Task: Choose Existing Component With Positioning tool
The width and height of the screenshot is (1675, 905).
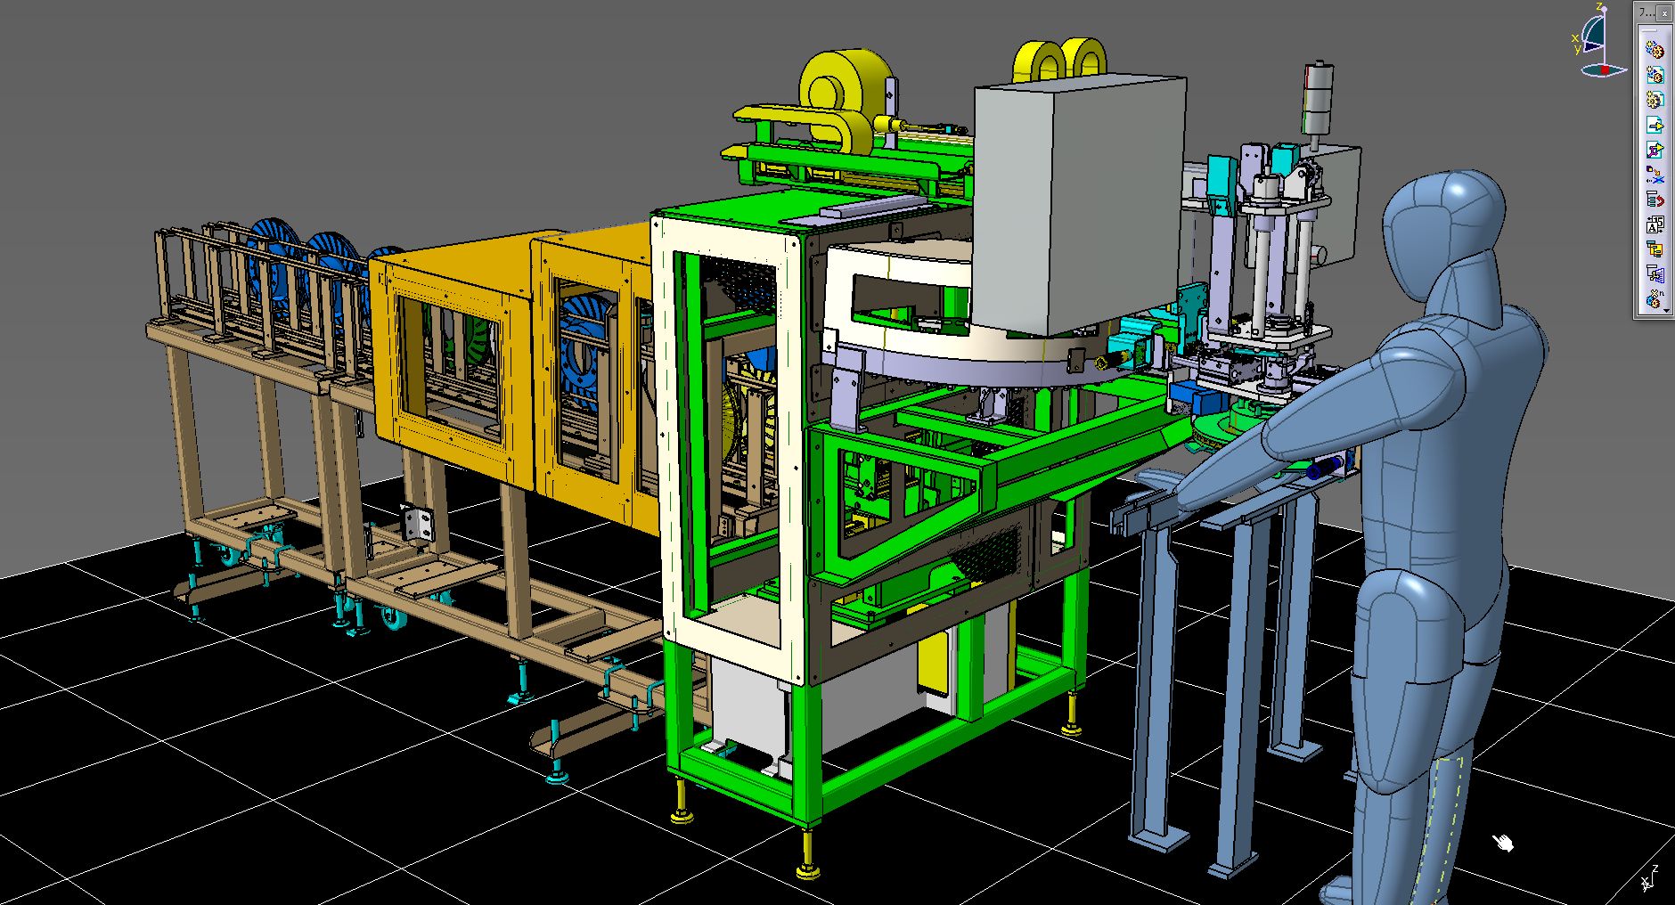Action: [1655, 151]
